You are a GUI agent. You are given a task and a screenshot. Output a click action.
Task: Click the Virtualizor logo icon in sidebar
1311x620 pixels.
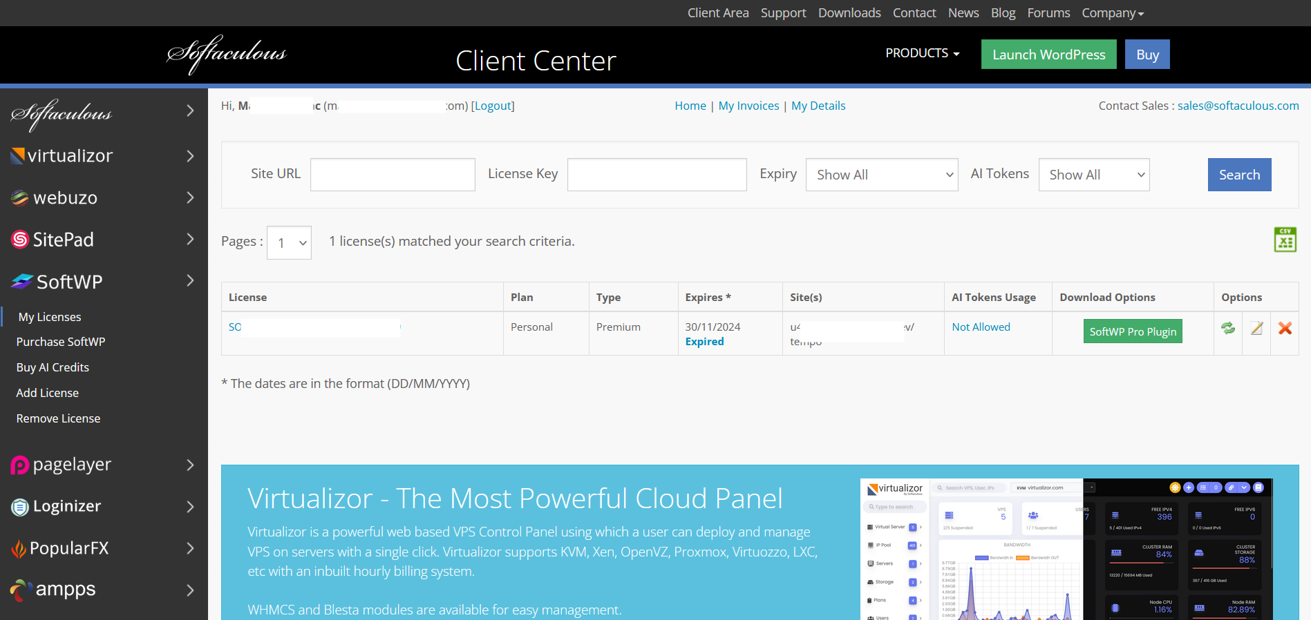[18, 156]
